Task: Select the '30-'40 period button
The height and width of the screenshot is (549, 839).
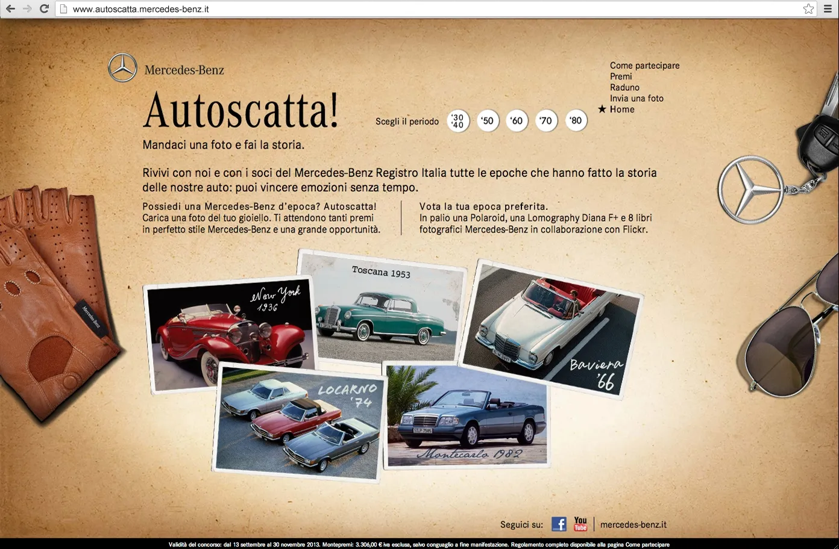Action: pos(458,121)
